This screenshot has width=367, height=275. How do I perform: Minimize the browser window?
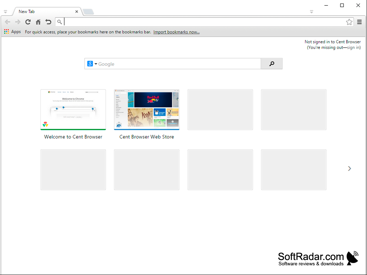tap(326, 5)
